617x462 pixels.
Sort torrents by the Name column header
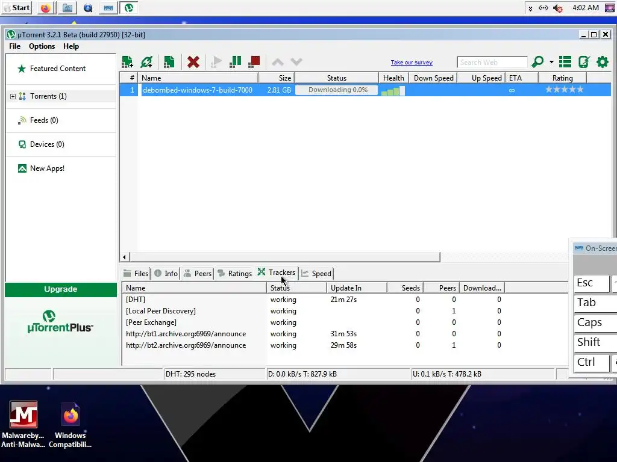click(x=198, y=78)
